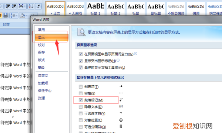Click the Increase Indent icon in ribbon

(x=14, y=6)
